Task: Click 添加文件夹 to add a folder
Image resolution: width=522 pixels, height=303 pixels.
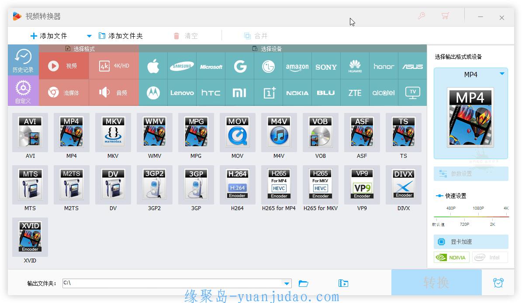Action: (x=121, y=36)
